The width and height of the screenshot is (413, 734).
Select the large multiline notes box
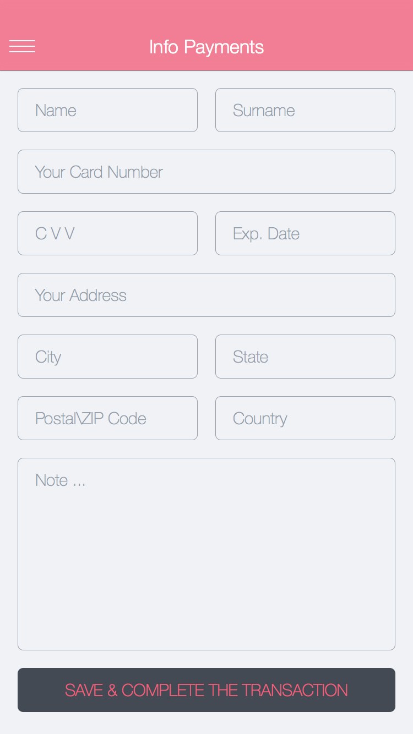click(206, 554)
